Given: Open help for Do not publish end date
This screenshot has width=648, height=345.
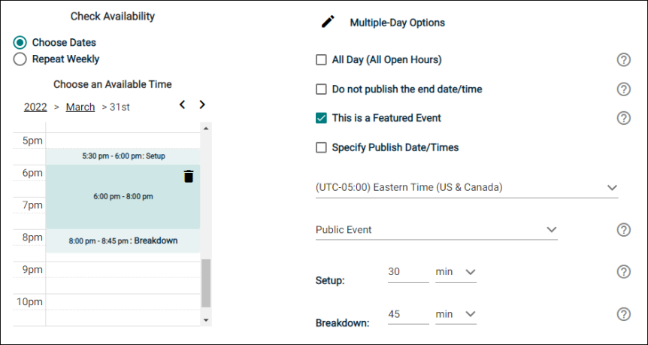Looking at the screenshot, I should [623, 89].
